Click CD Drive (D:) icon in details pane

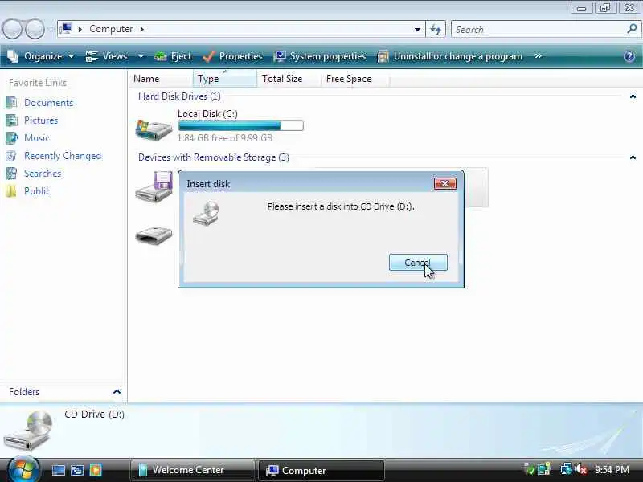28,431
